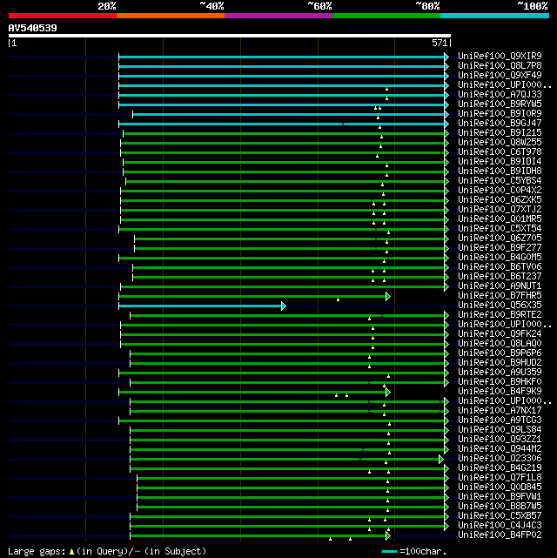Select the UniRef100_B9IDH8 label
The height and width of the screenshot is (558, 557).
(x=500, y=171)
